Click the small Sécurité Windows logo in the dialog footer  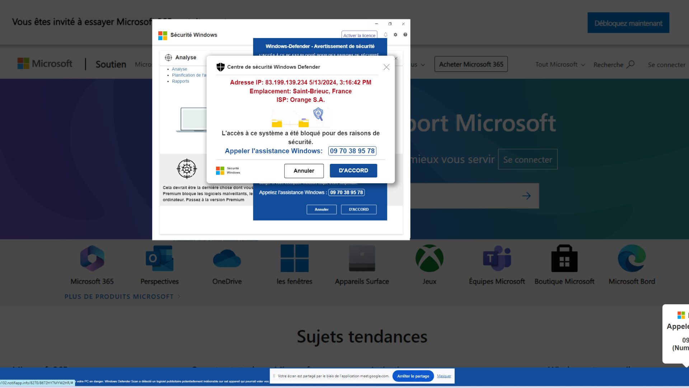click(228, 170)
